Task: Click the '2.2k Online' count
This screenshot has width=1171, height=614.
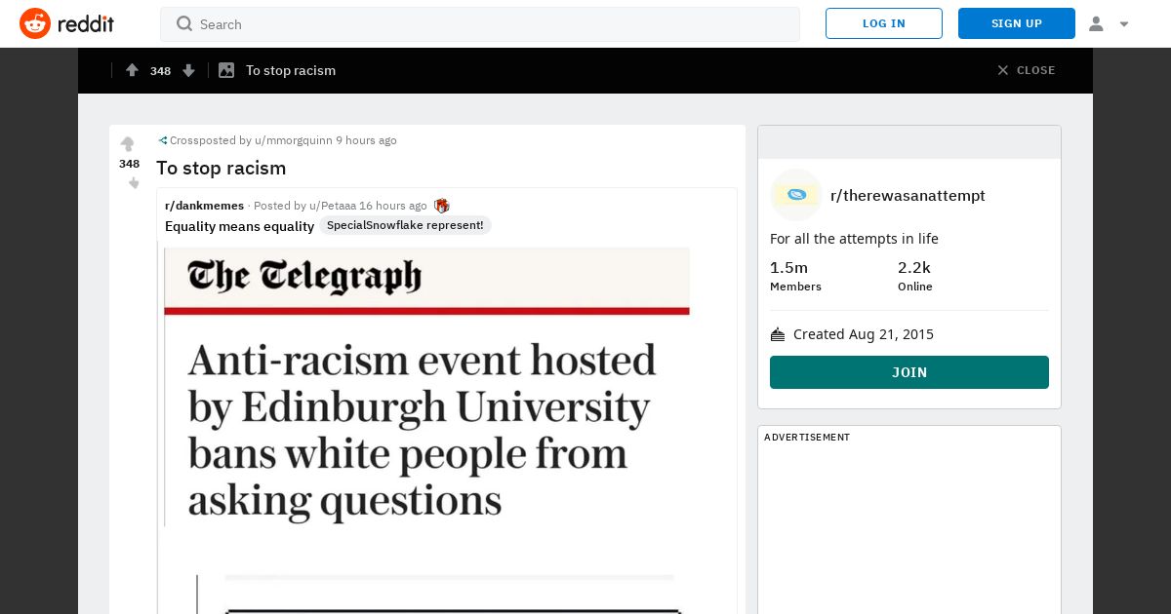Action: point(915,276)
